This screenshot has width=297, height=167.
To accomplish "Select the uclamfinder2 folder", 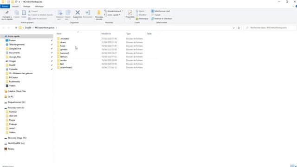I will 66,67.
